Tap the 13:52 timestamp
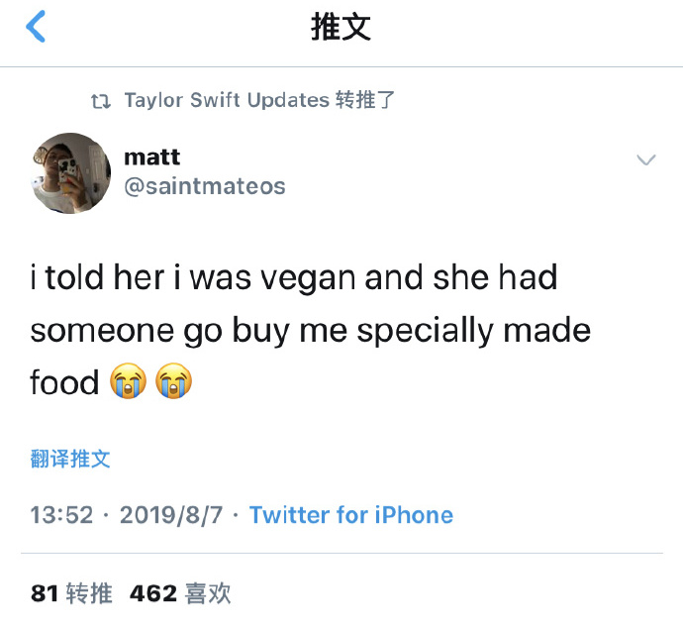683x626 pixels. coord(61,515)
